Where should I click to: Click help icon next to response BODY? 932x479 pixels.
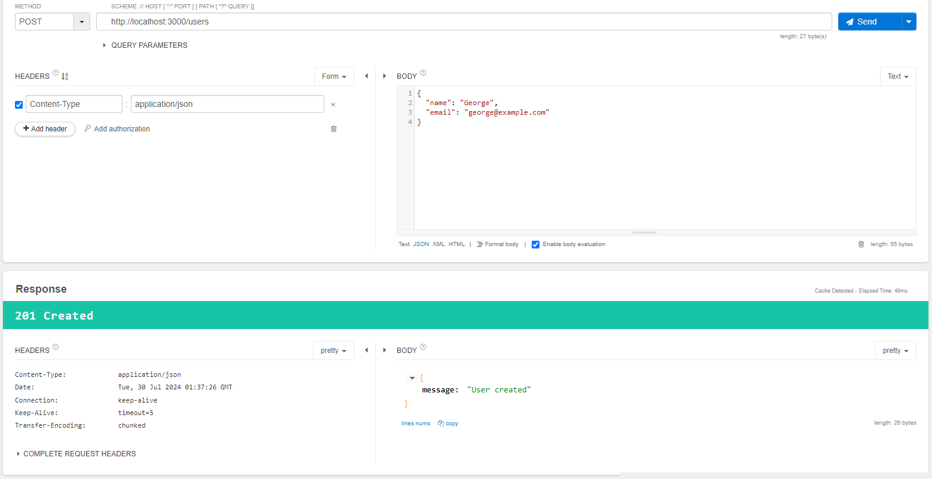(x=423, y=347)
